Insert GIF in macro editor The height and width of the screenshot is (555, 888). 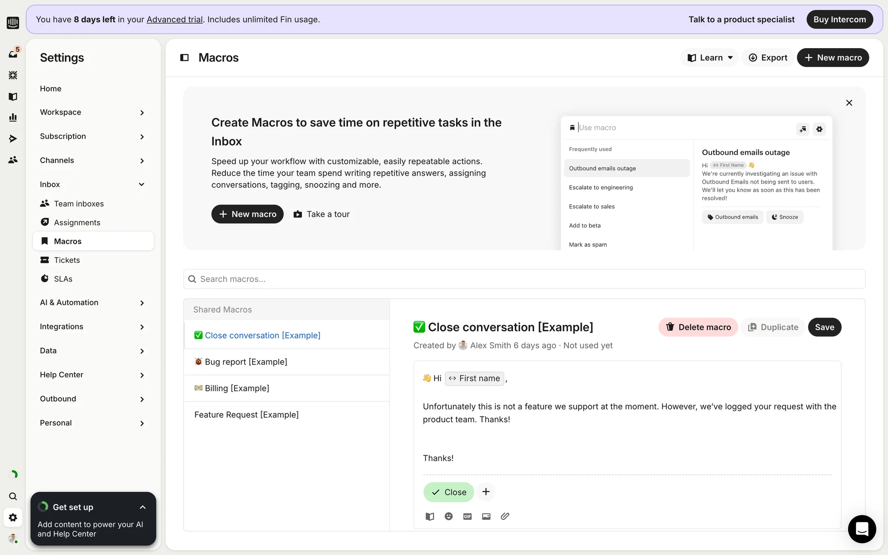click(x=467, y=516)
